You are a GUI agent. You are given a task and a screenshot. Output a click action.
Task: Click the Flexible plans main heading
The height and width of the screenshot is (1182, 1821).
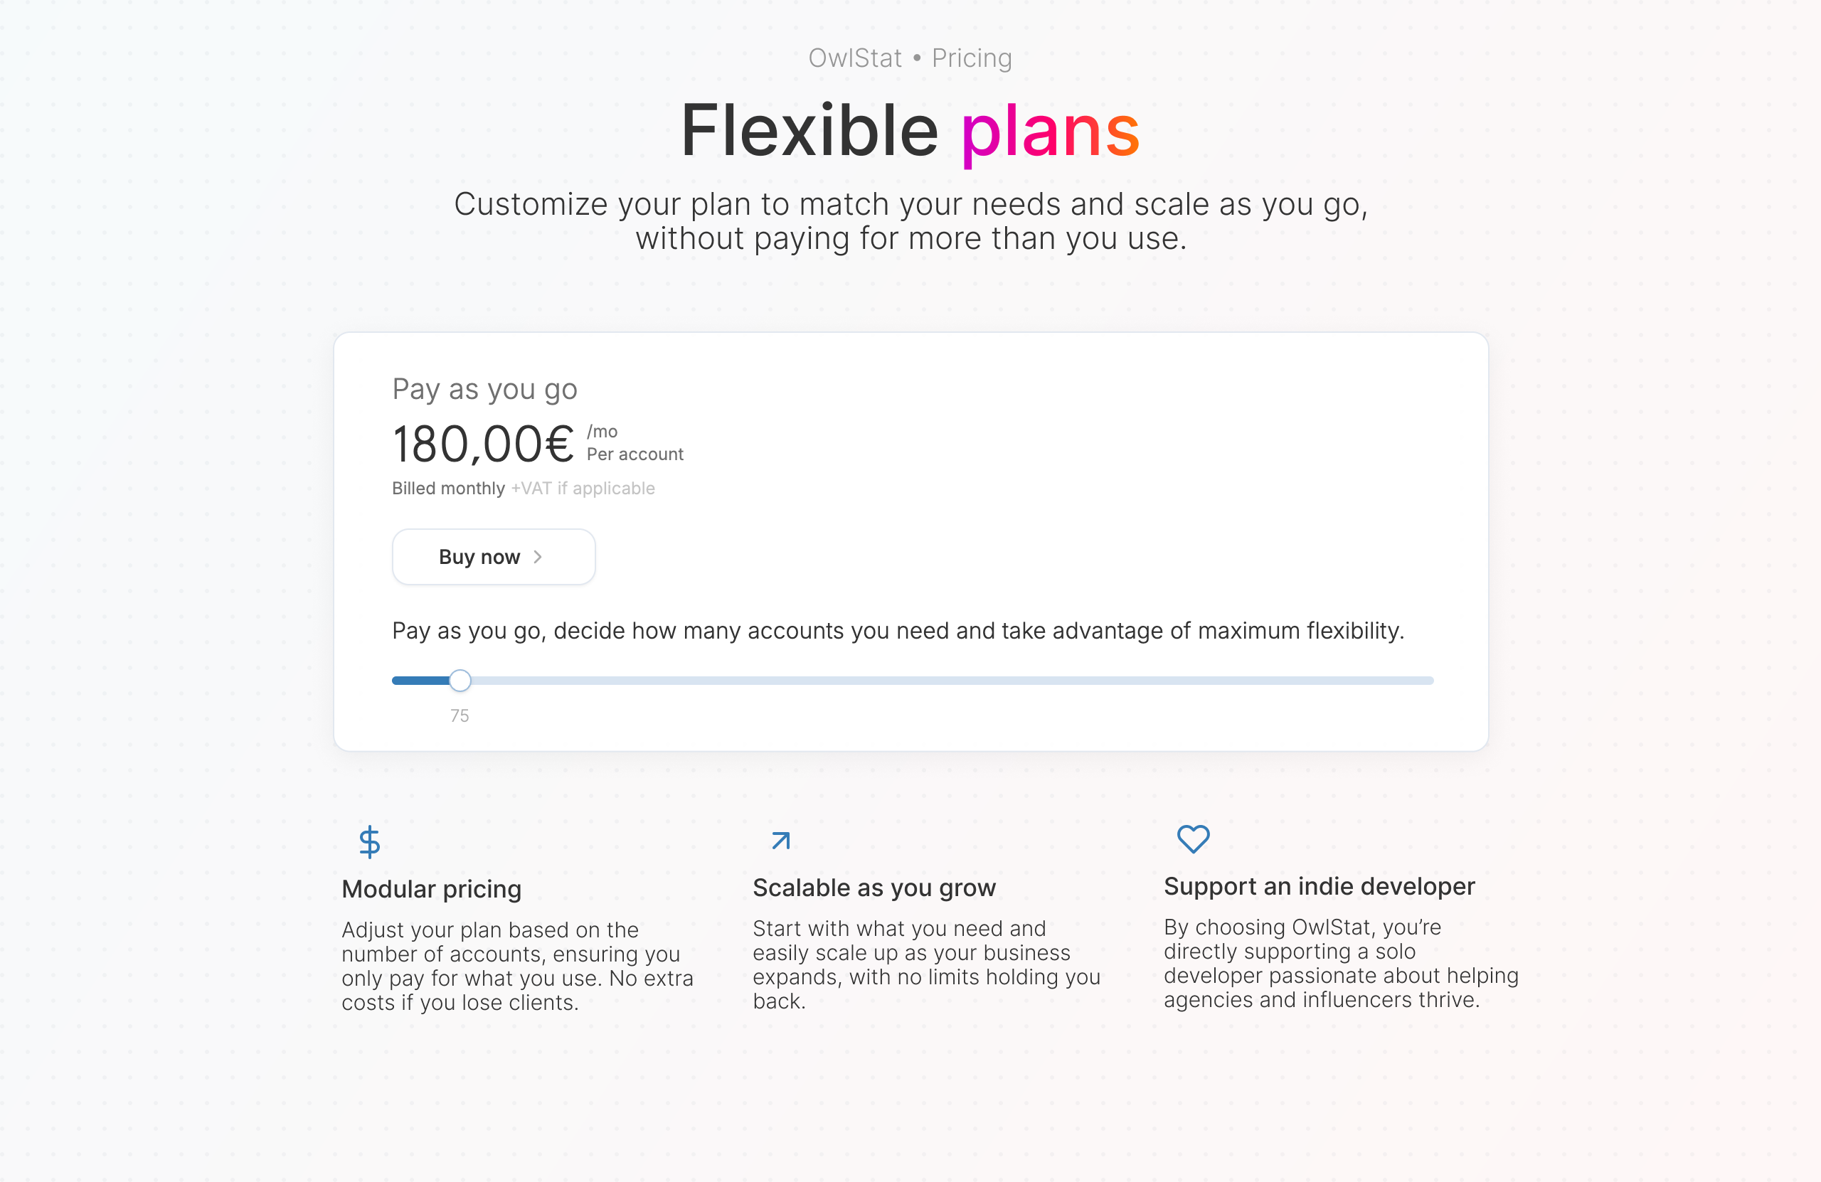click(910, 131)
